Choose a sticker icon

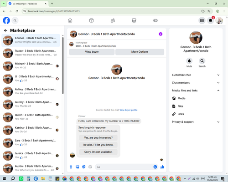(84, 167)
